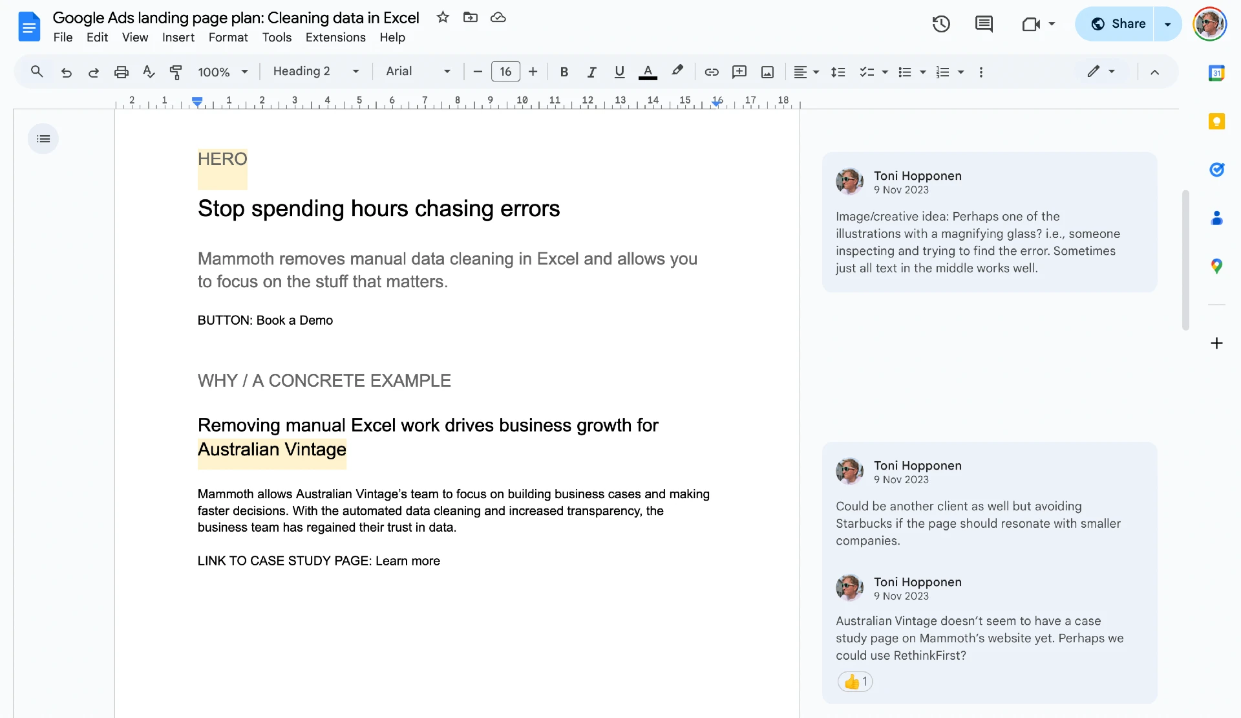
Task: Open the Insert menu
Action: (x=178, y=38)
